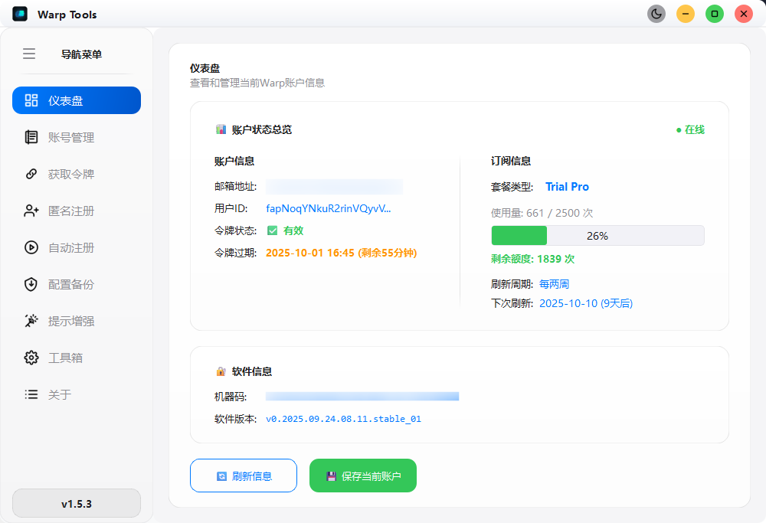Click the 配置备份 shield icon
This screenshot has width=766, height=523.
[31, 284]
